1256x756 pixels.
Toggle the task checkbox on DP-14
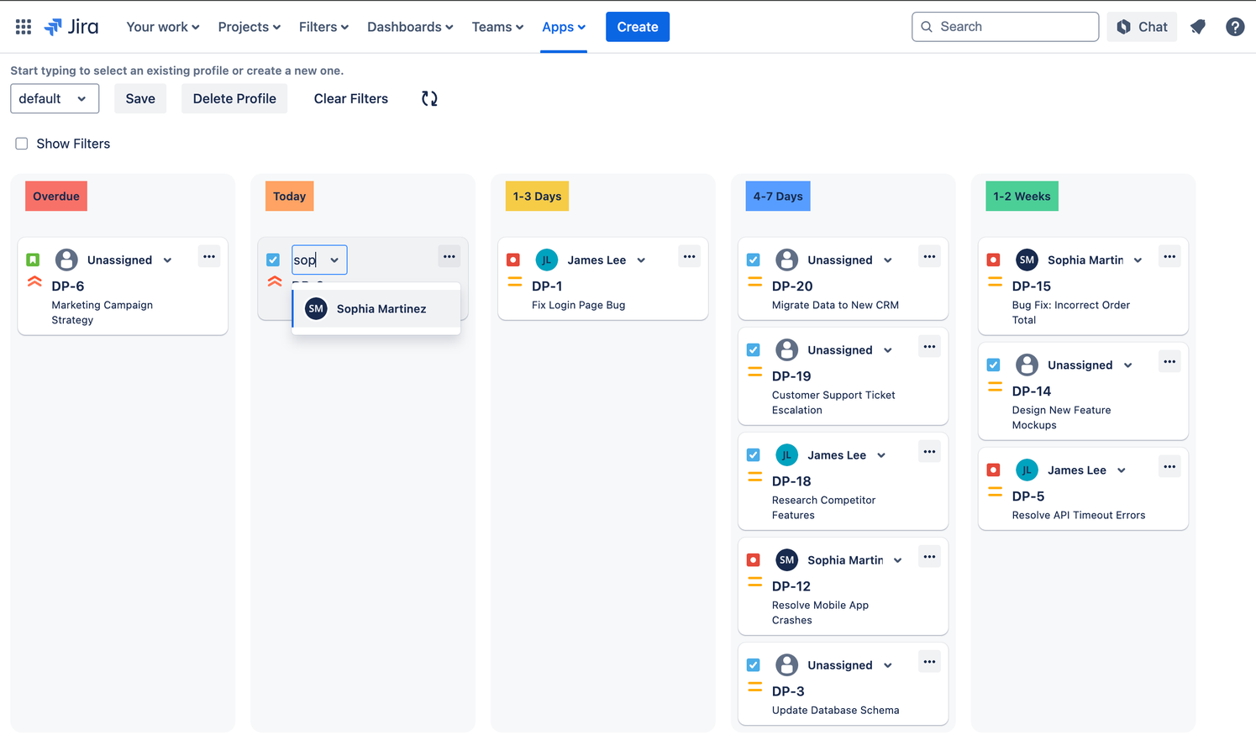[x=994, y=365]
